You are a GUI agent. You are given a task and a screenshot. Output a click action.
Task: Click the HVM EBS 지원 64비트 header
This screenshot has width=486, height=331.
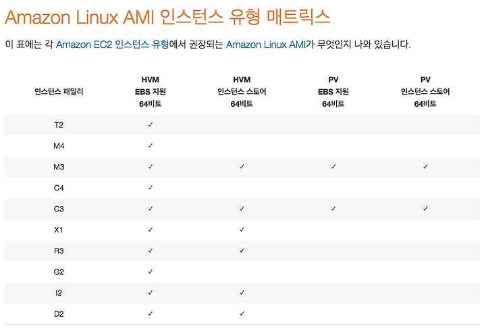[151, 91]
